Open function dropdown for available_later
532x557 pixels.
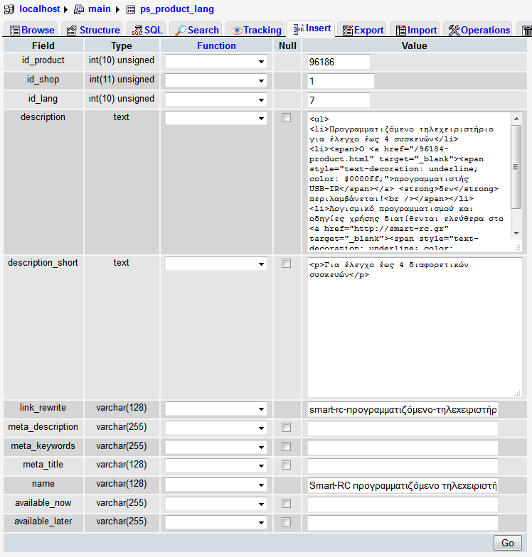point(216,523)
